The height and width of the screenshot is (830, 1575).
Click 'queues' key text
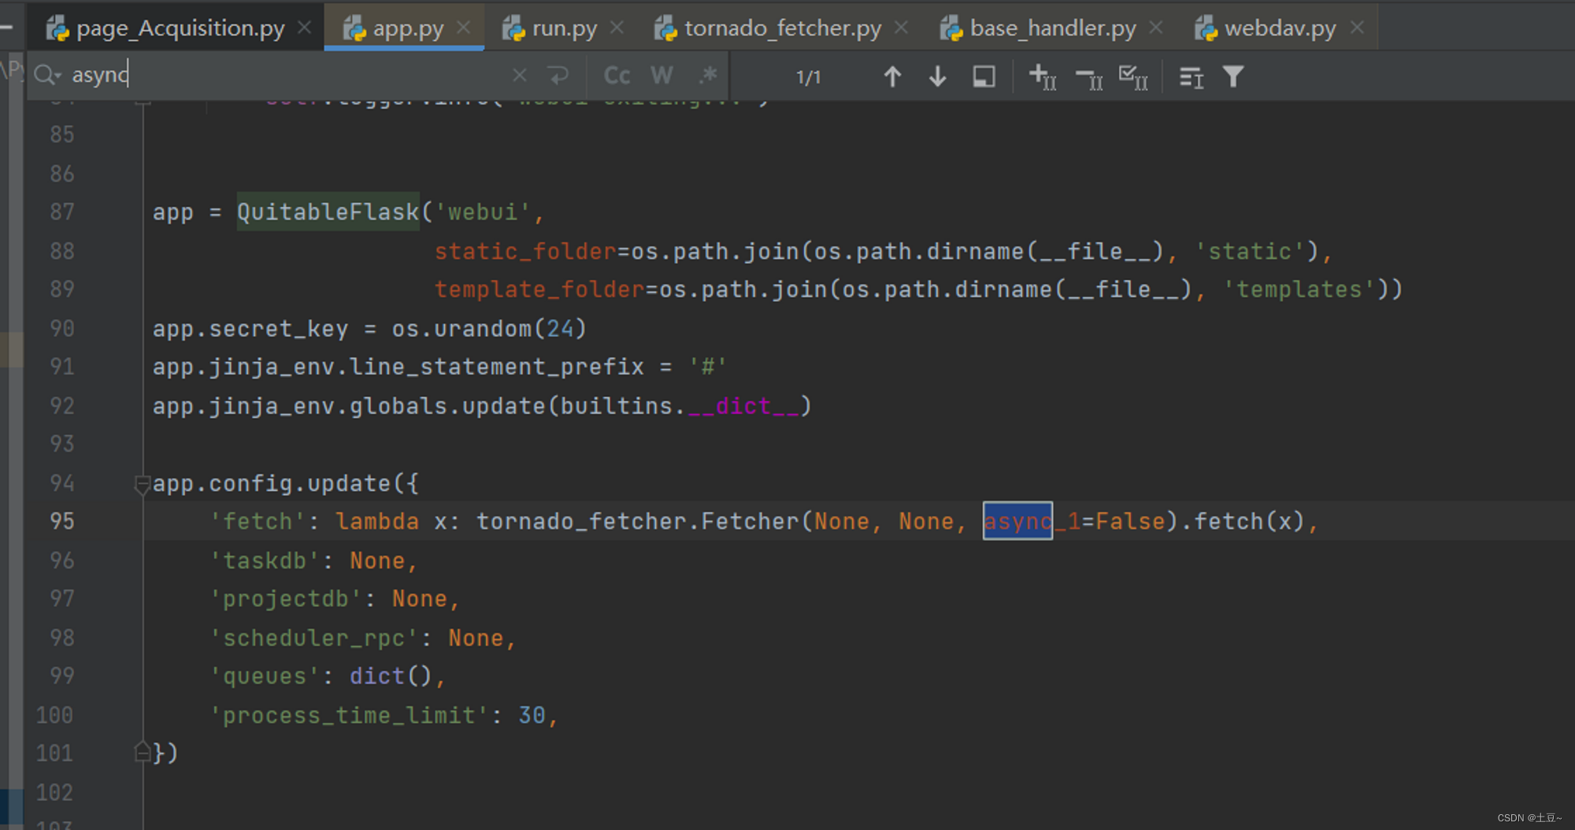coord(265,676)
